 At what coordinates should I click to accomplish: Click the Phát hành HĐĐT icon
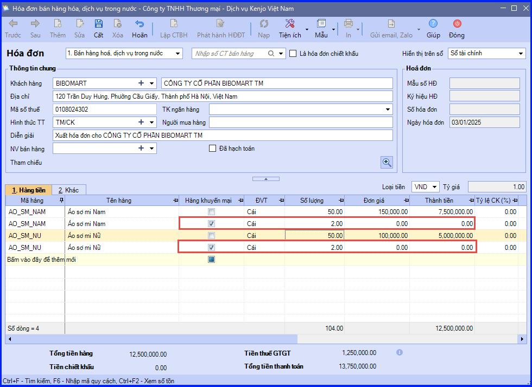click(220, 24)
